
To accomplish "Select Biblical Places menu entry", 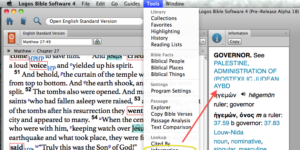I will (x=167, y=67).
